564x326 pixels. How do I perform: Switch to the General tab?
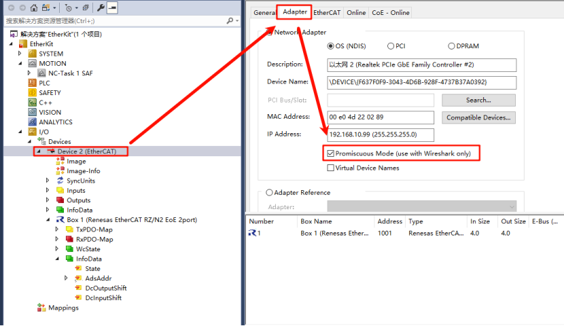(264, 13)
